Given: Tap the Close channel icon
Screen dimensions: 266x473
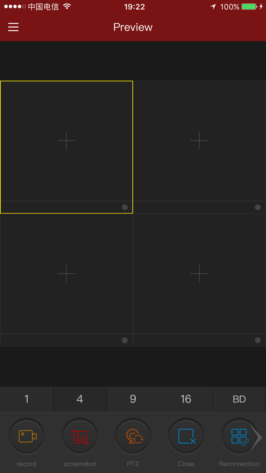Looking at the screenshot, I should pyautogui.click(x=186, y=436).
